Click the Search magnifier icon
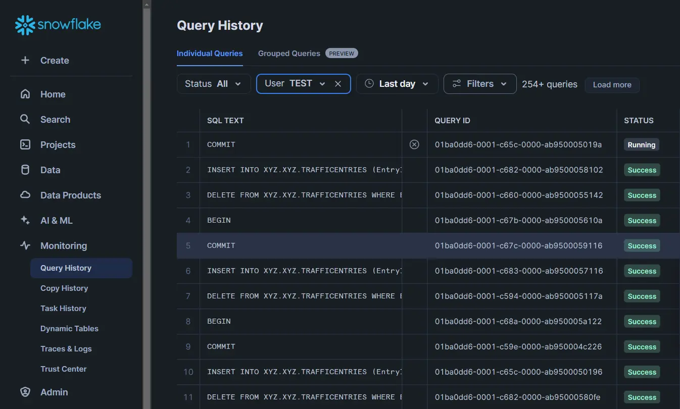This screenshot has width=680, height=409. (x=25, y=119)
